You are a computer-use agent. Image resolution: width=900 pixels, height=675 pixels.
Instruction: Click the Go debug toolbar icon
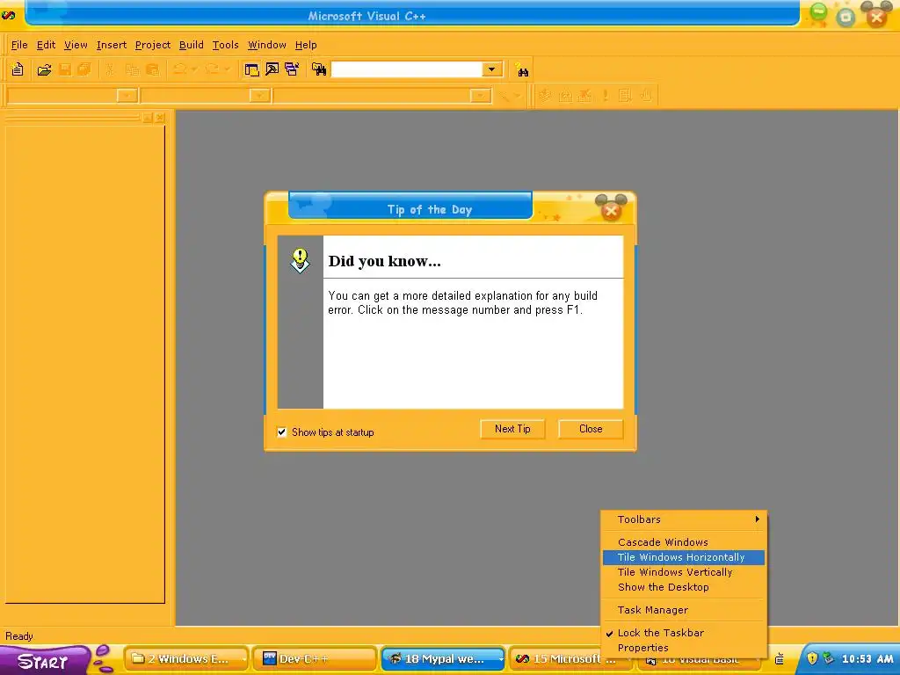[625, 95]
